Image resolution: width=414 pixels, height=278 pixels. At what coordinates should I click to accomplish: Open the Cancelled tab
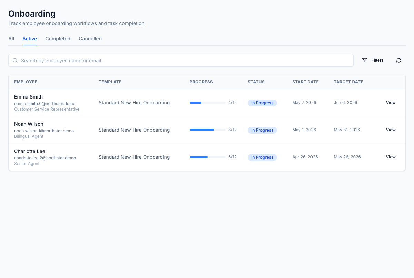point(90,39)
